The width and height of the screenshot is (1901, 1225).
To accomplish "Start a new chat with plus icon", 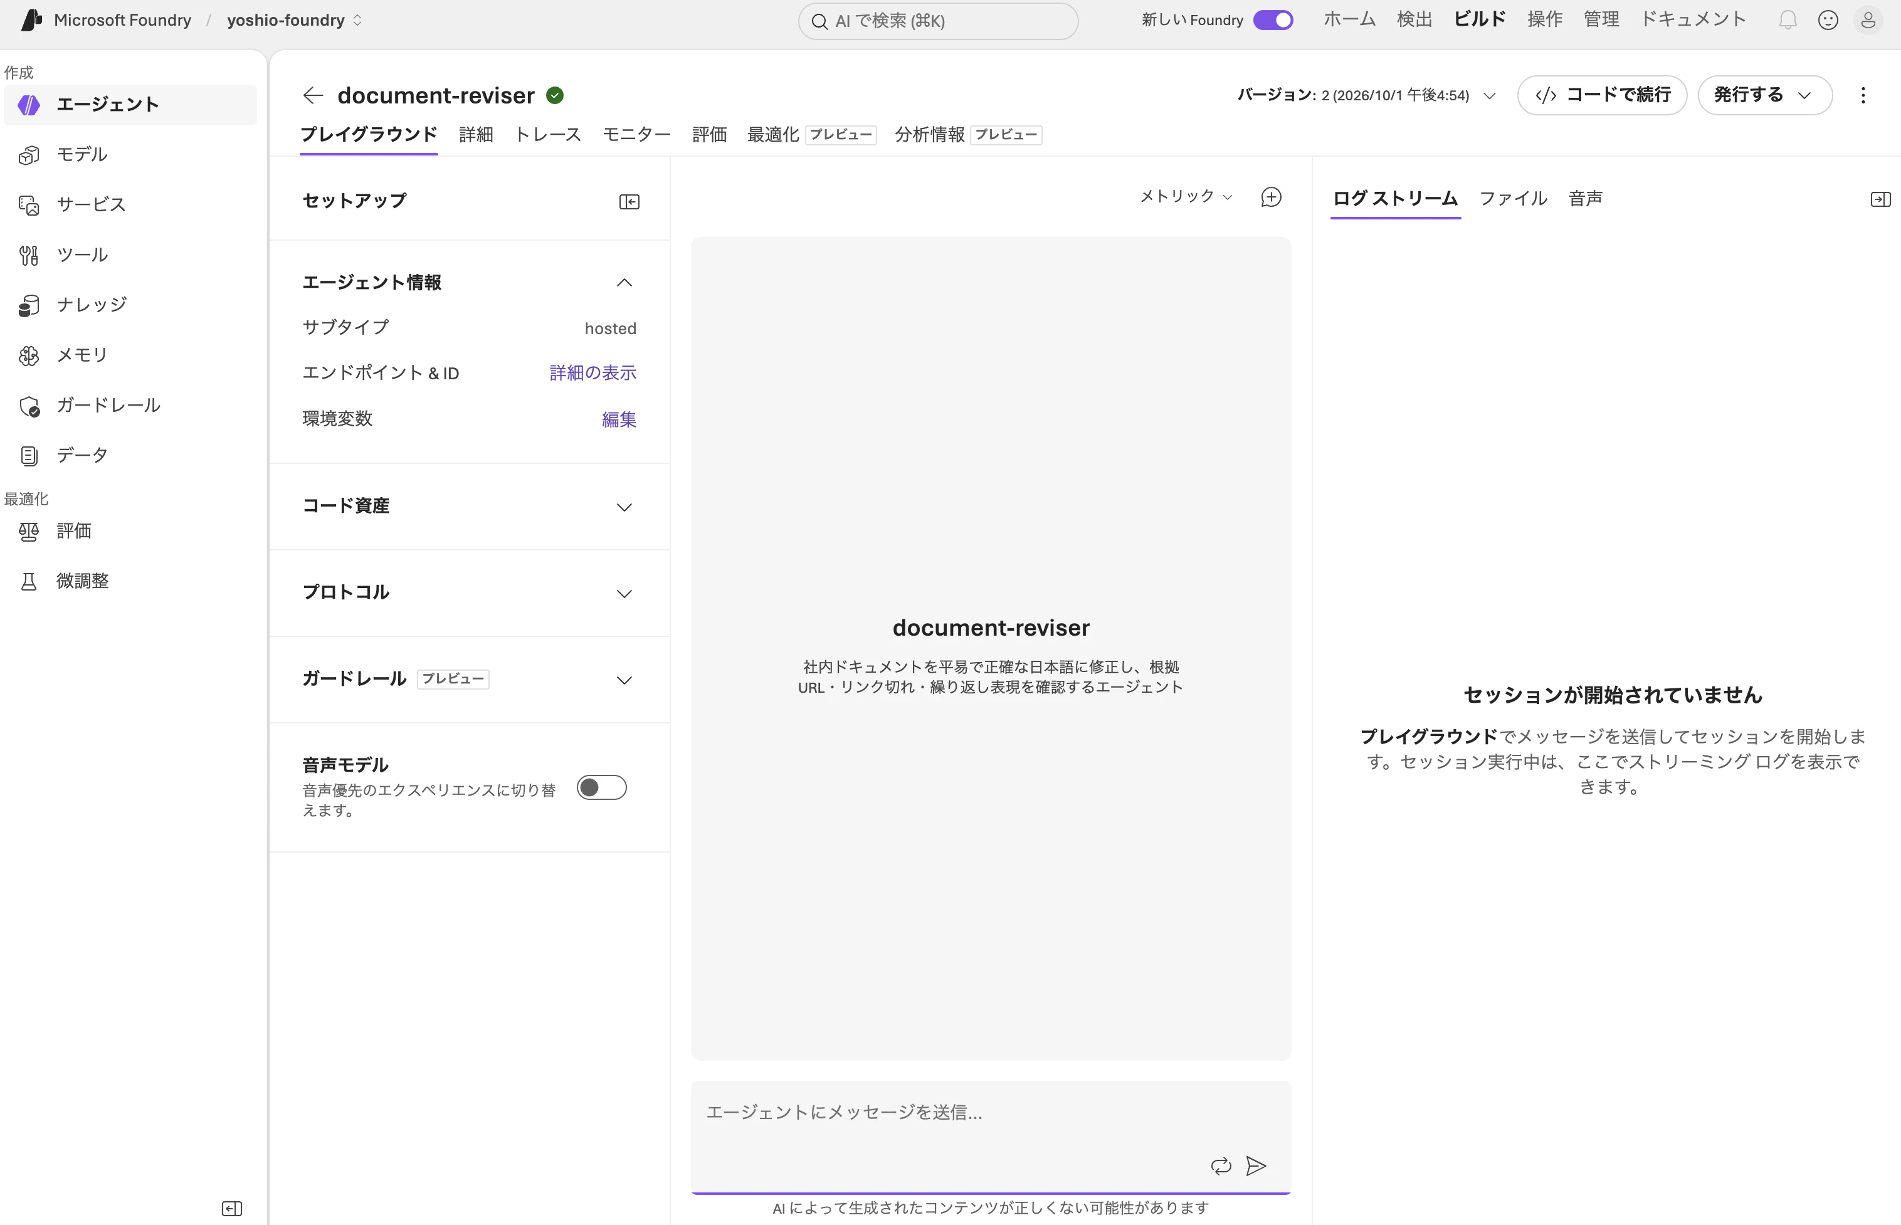I will click(x=1271, y=197).
